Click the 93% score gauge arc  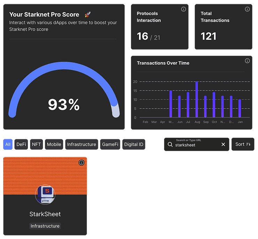click(x=64, y=66)
